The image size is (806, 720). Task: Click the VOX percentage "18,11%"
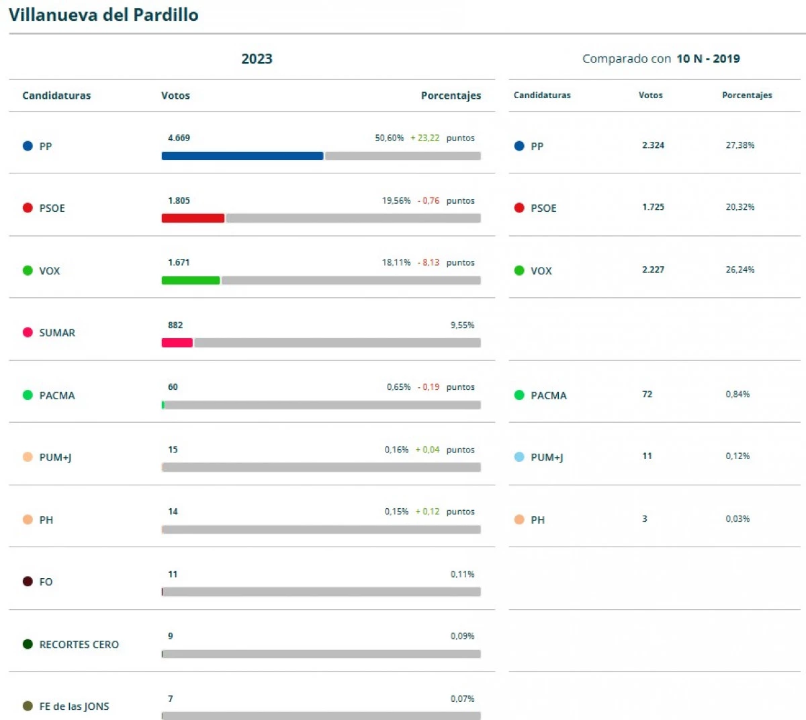pos(396,262)
